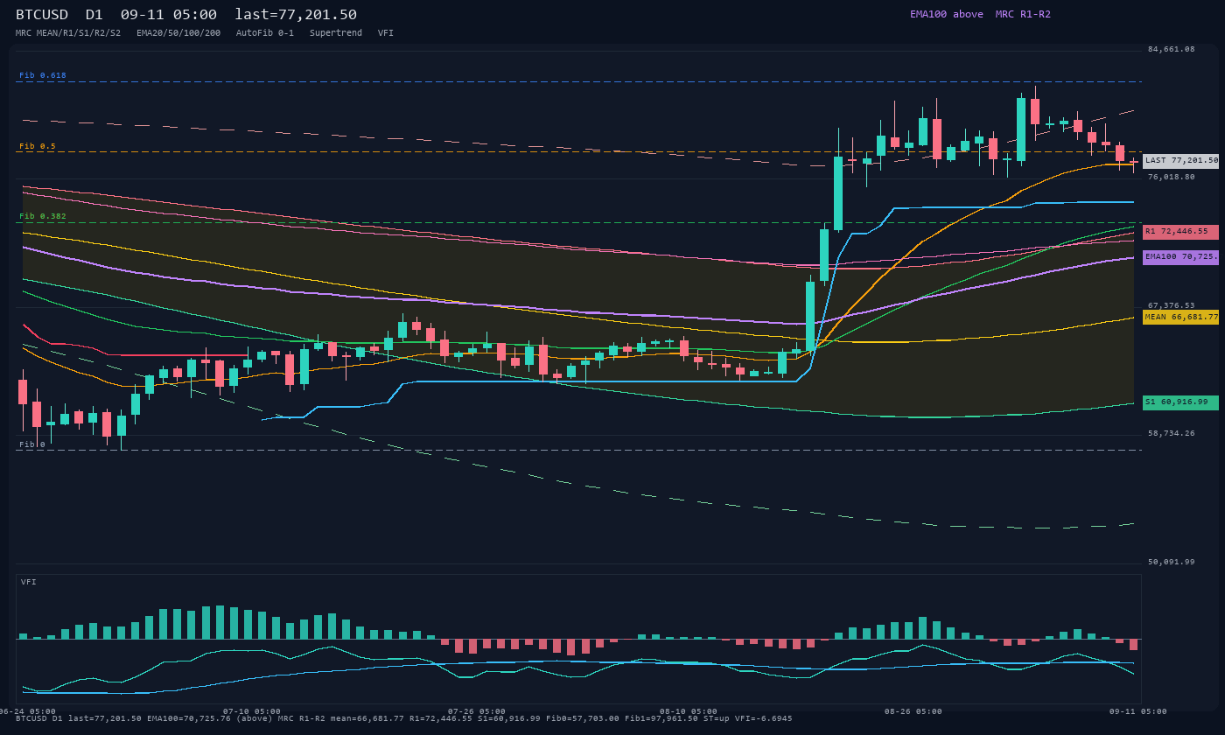Click the 08-10 05:00 time axis label
This screenshot has height=735, width=1225.
point(689,711)
